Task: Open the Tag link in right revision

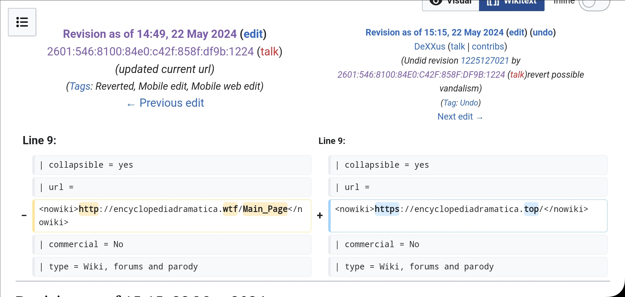Action: [x=450, y=103]
